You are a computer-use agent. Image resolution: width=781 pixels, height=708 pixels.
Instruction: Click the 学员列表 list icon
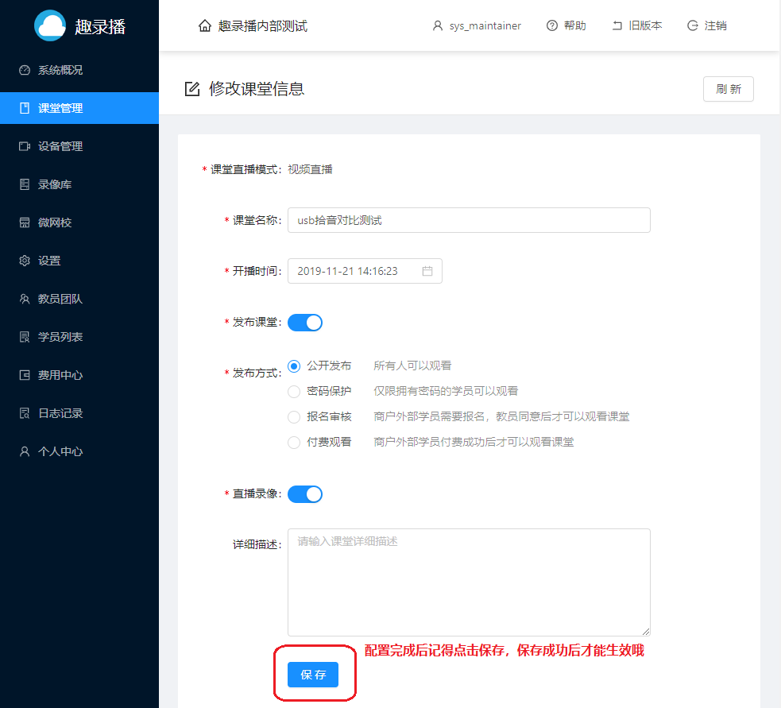click(x=25, y=337)
